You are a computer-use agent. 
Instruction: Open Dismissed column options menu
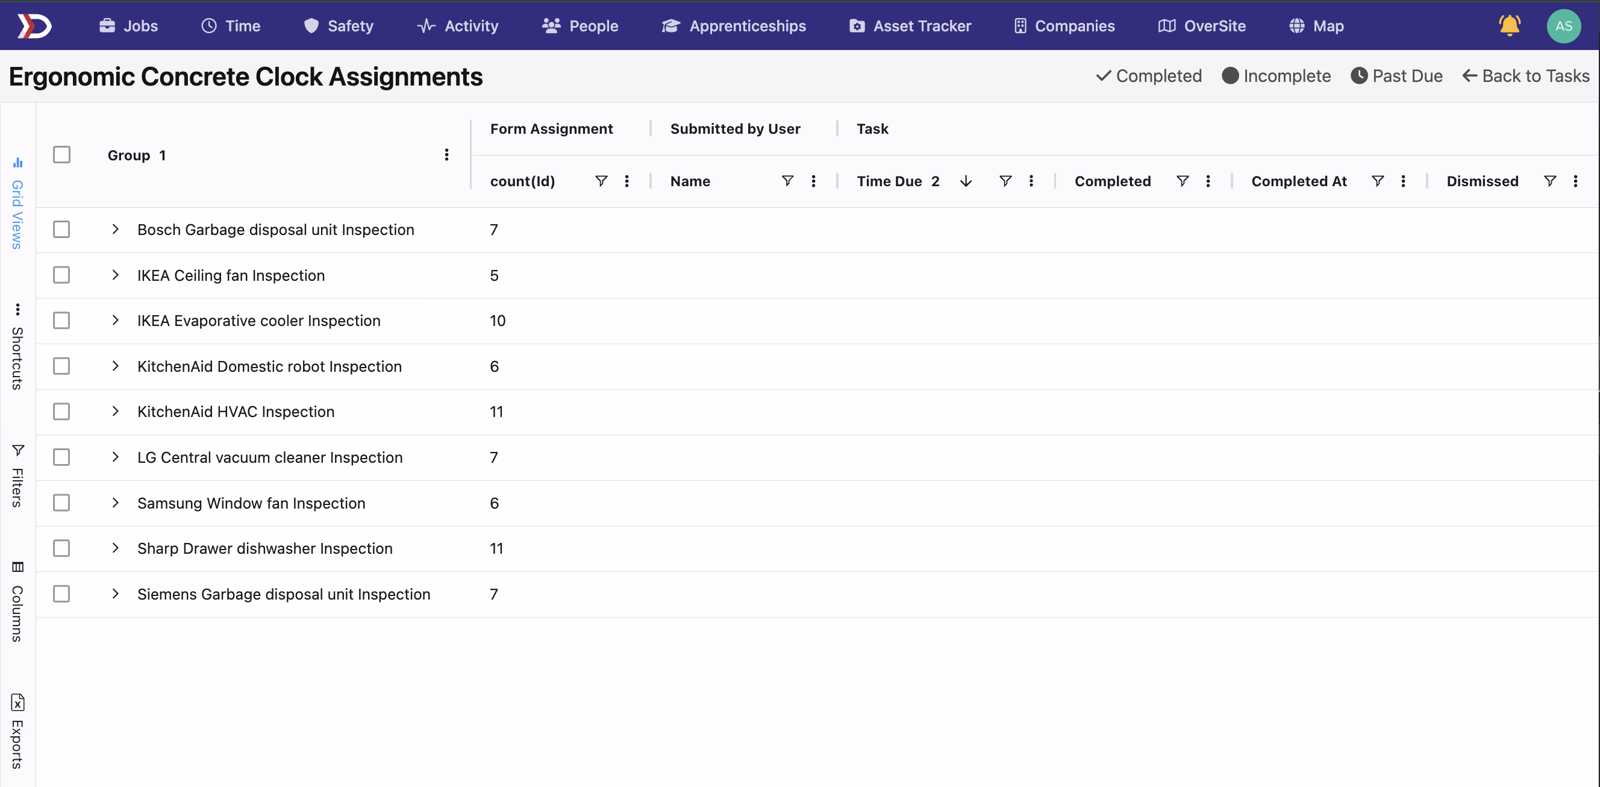point(1575,181)
